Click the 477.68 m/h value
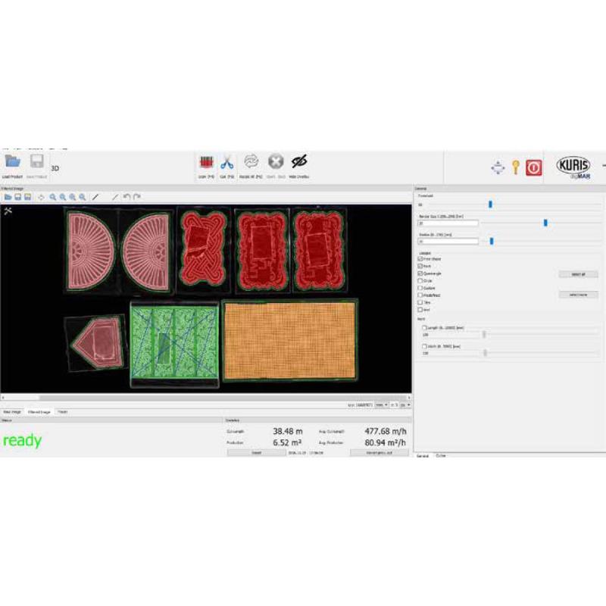 [386, 431]
